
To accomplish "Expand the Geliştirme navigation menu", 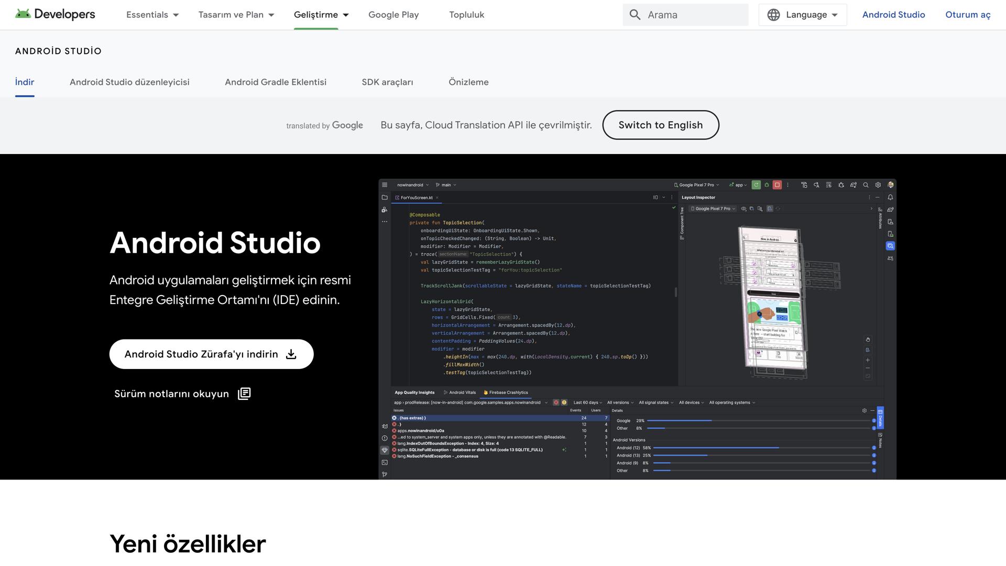I will 321,15.
